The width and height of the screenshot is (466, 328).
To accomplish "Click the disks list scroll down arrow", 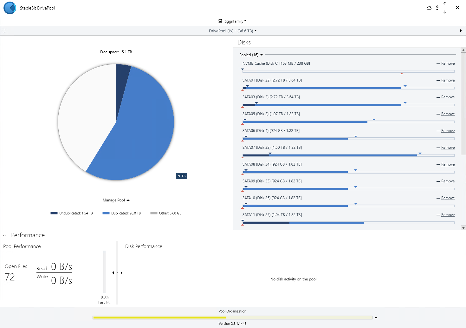I will click(x=463, y=228).
